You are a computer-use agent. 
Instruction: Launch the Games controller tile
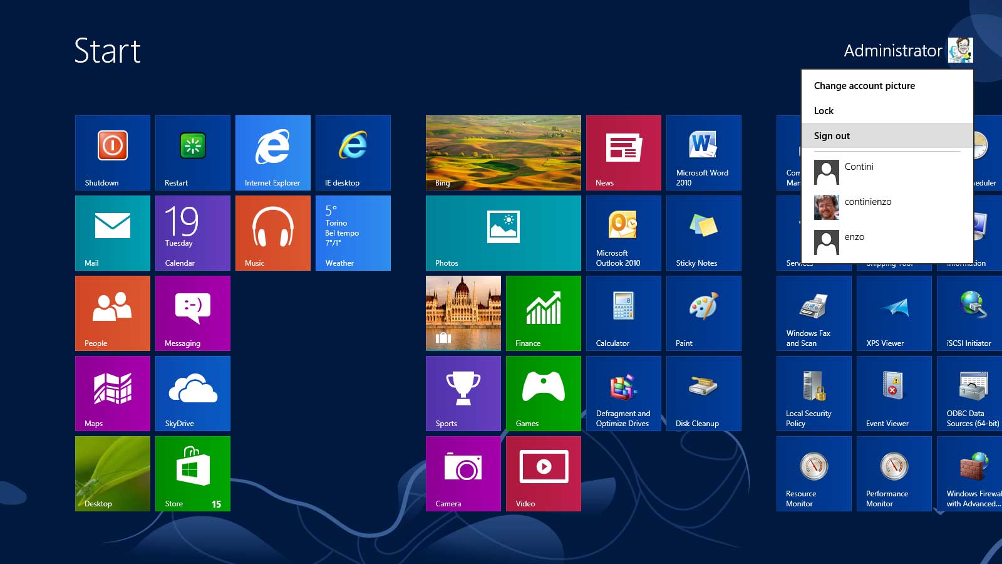point(543,393)
